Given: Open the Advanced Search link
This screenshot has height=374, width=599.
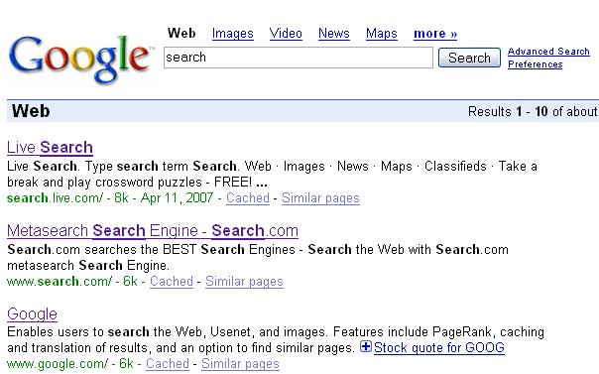Looking at the screenshot, I should [548, 52].
